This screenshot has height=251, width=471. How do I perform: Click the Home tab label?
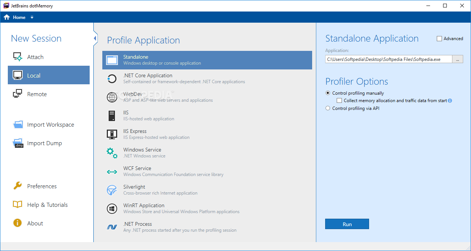19,17
